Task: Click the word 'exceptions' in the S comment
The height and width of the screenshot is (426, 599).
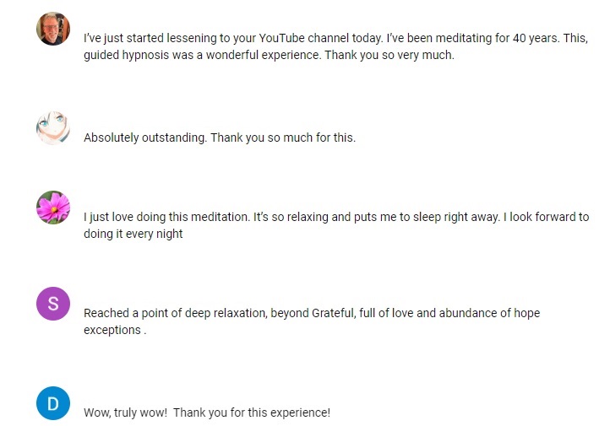Action: point(112,330)
